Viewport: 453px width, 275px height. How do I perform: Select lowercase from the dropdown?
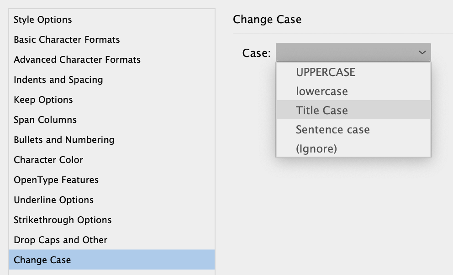coord(322,91)
